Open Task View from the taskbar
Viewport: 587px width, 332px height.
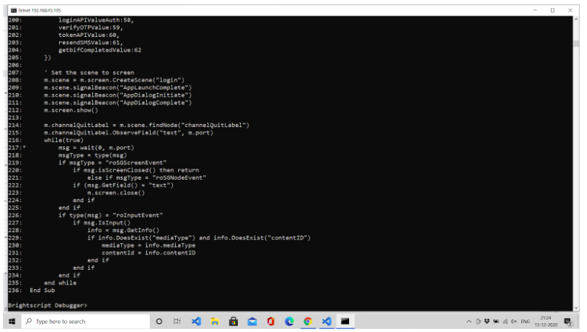[177, 321]
